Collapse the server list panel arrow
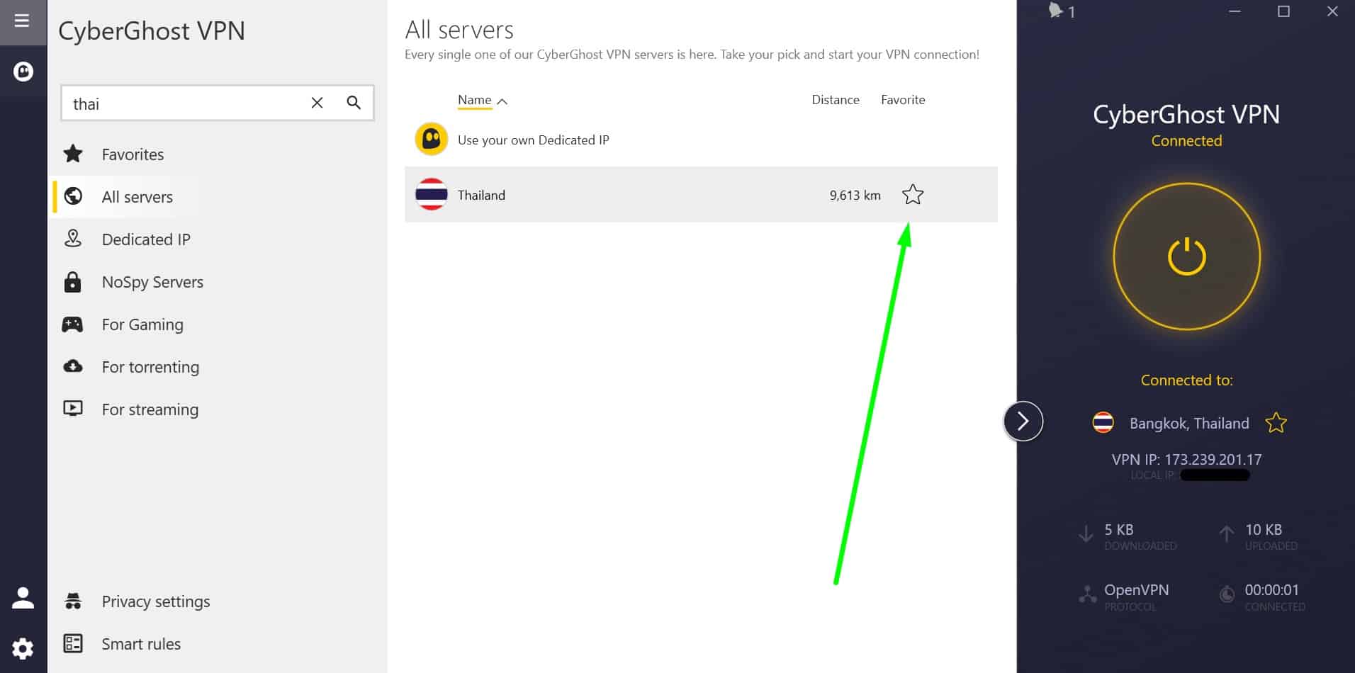The image size is (1355, 673). pos(1023,422)
